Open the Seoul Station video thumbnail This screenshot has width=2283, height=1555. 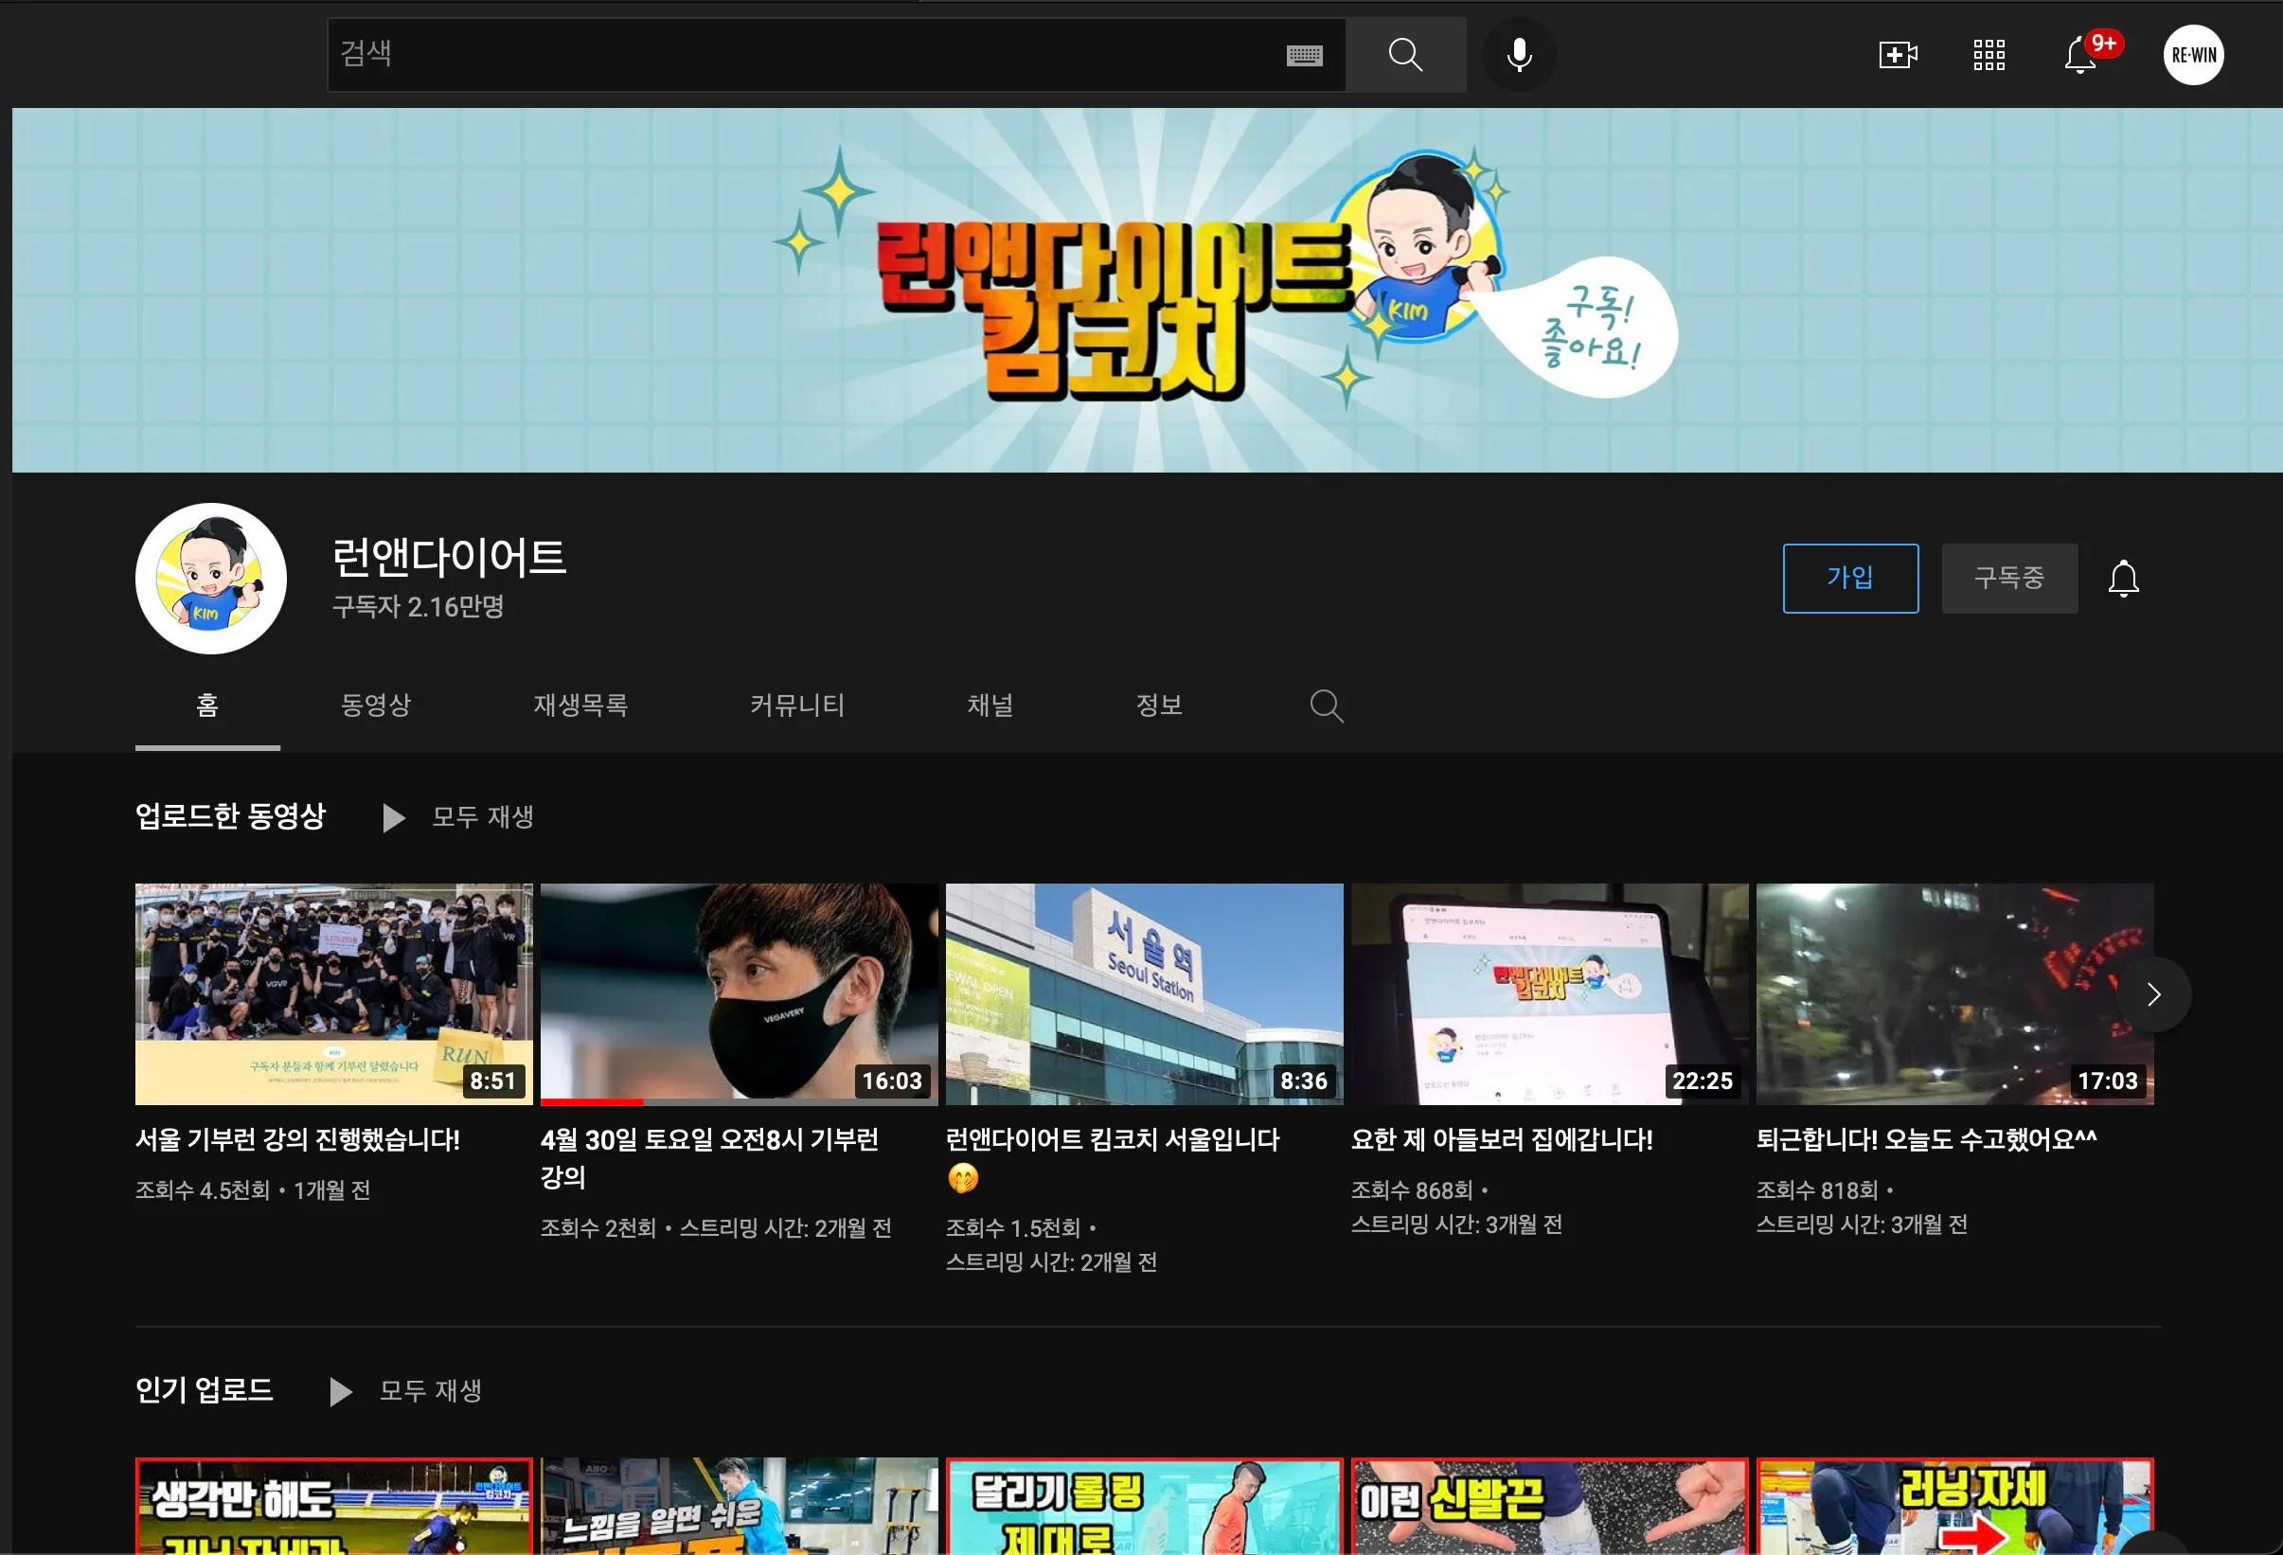tap(1144, 994)
